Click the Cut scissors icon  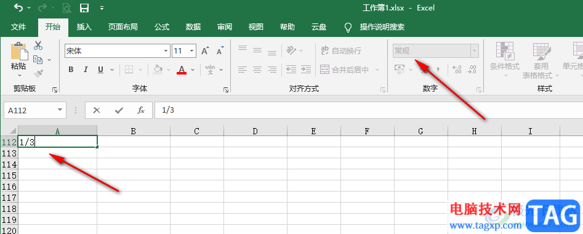pyautogui.click(x=38, y=46)
